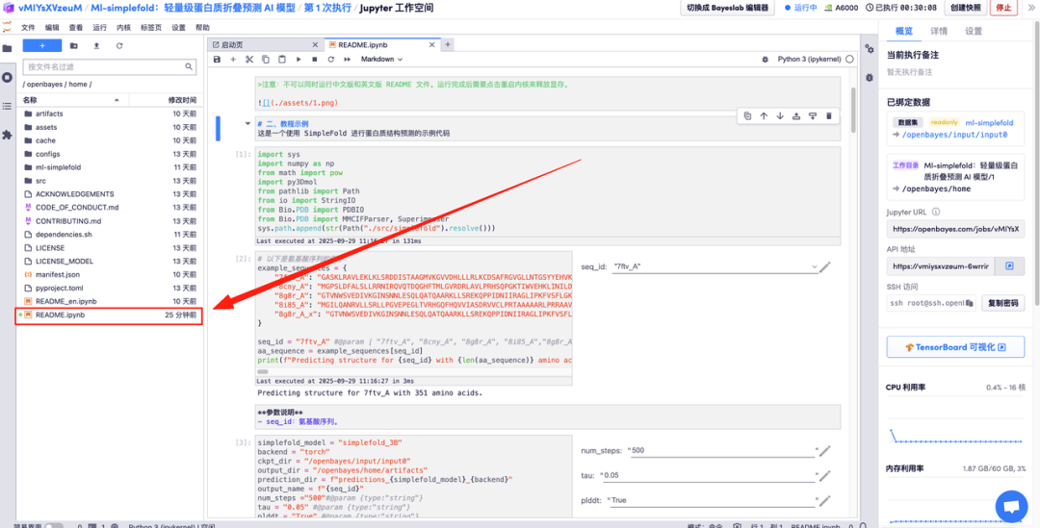Upload files using the upload arrow icon
The width and height of the screenshot is (1040, 528).
(96, 45)
